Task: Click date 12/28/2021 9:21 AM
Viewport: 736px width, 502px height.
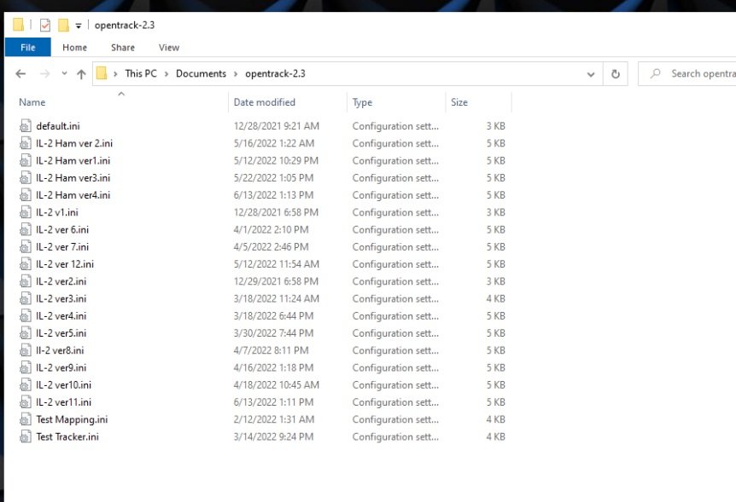Action: tap(277, 126)
